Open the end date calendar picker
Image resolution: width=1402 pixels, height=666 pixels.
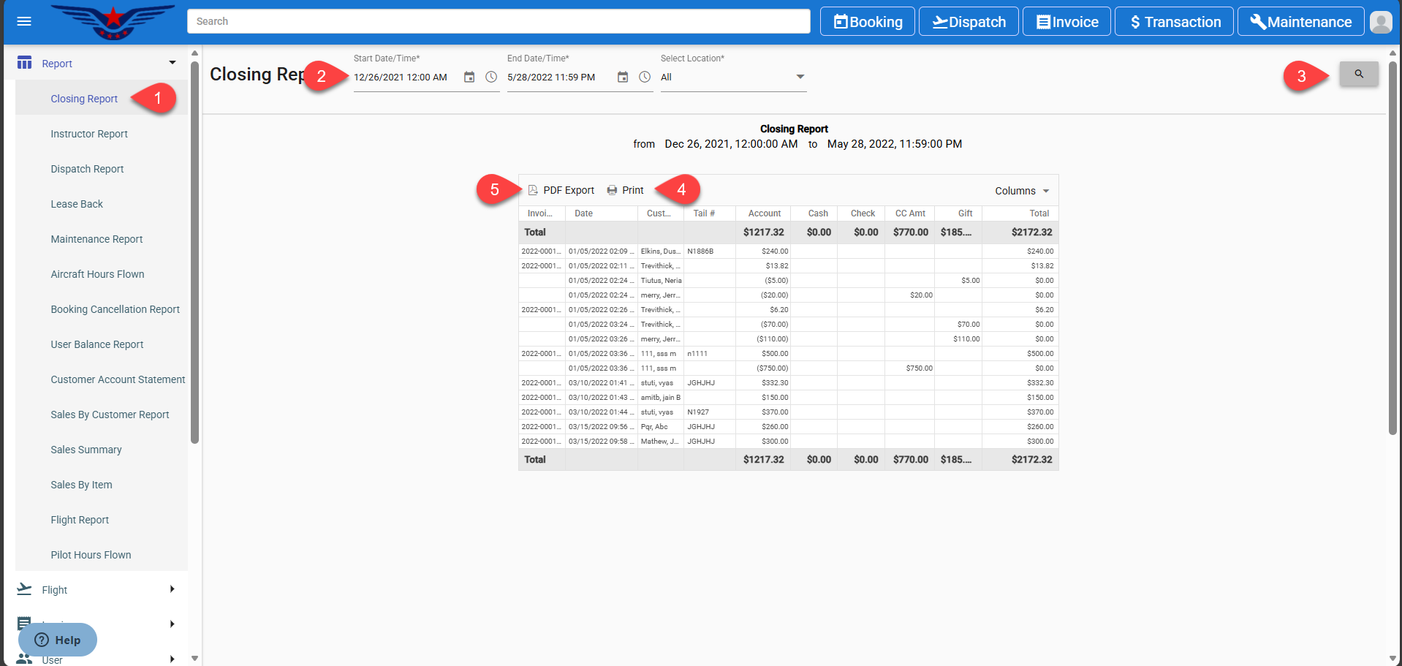click(x=623, y=77)
